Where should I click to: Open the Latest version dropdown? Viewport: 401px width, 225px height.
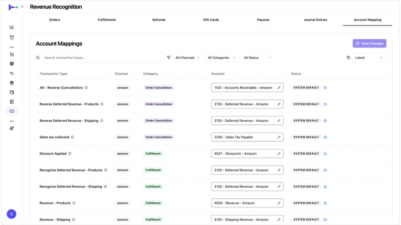(x=369, y=57)
